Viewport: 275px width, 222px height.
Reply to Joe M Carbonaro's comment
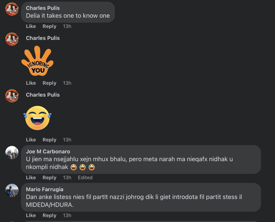pyautogui.click(x=49, y=177)
